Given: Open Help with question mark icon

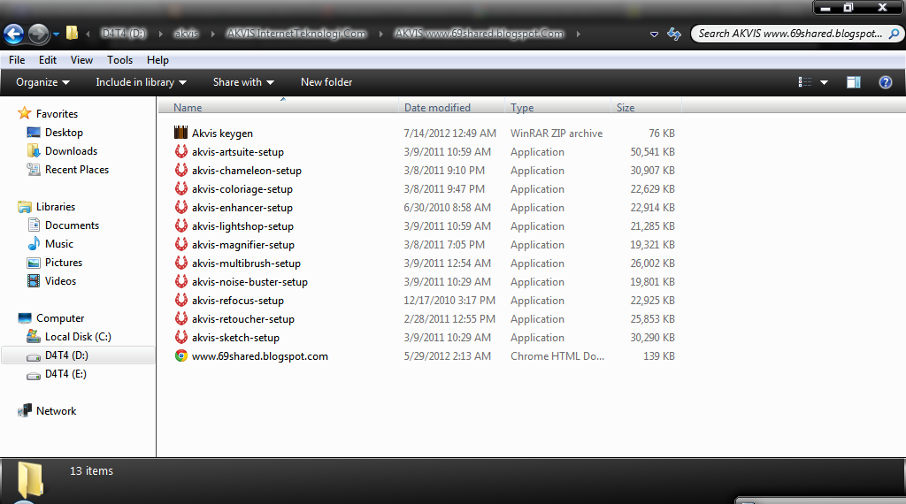Looking at the screenshot, I should coord(885,82).
